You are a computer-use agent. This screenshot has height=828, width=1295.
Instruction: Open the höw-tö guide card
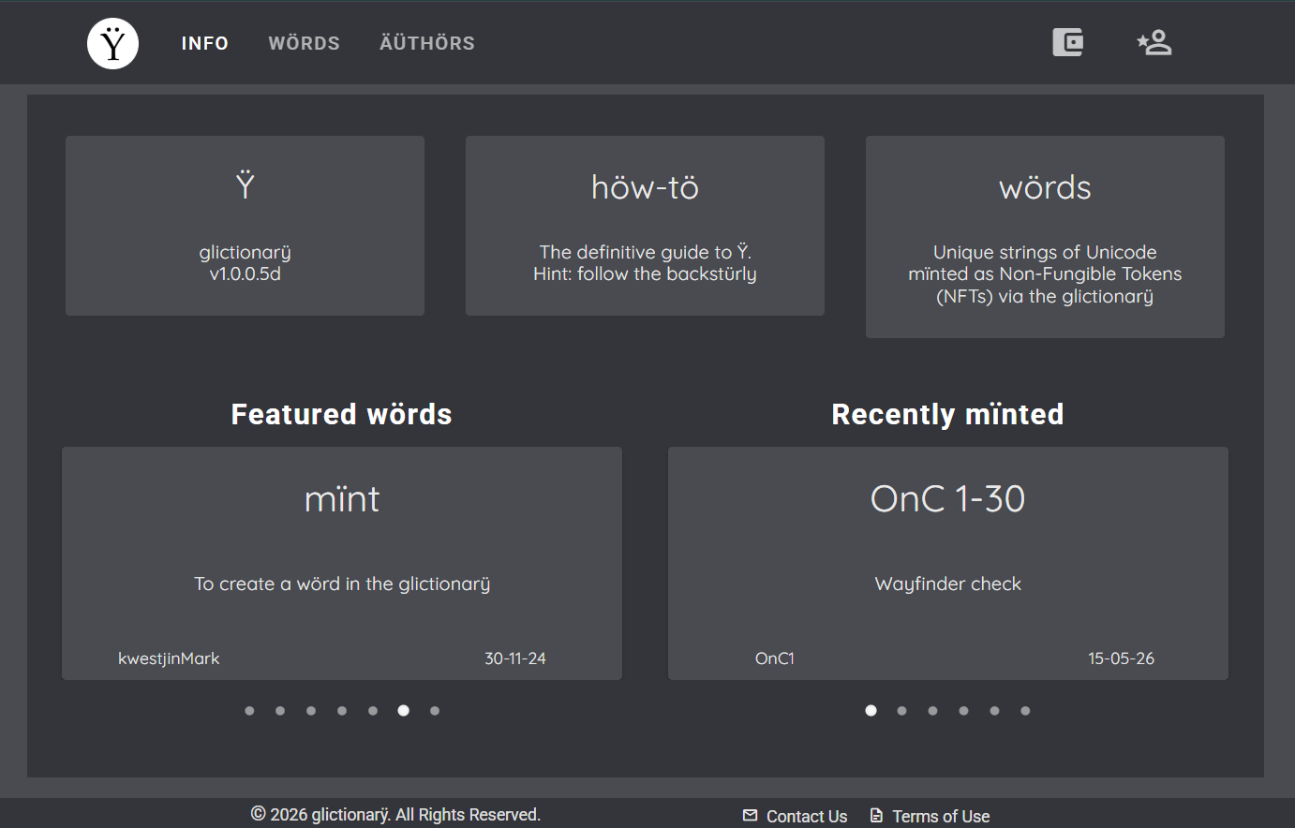[645, 226]
